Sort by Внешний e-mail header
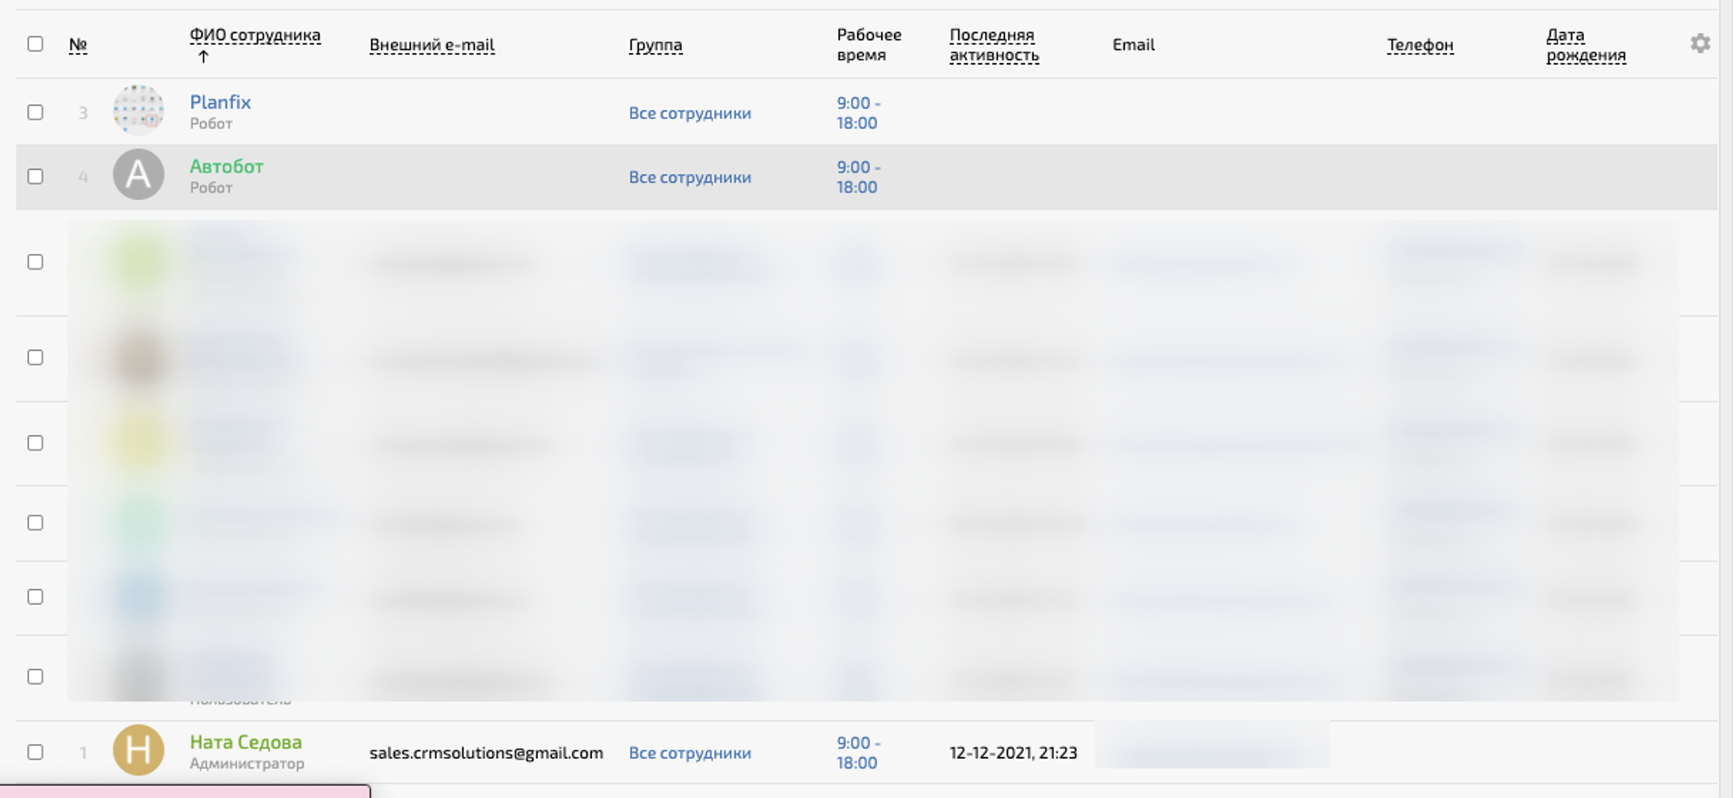Image resolution: width=1733 pixels, height=798 pixels. pos(432,45)
